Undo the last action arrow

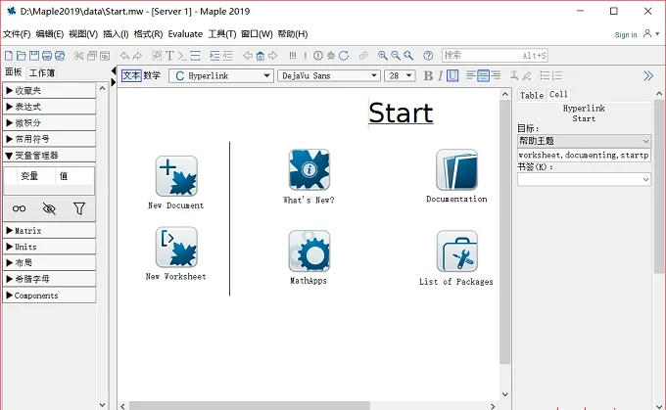124,56
